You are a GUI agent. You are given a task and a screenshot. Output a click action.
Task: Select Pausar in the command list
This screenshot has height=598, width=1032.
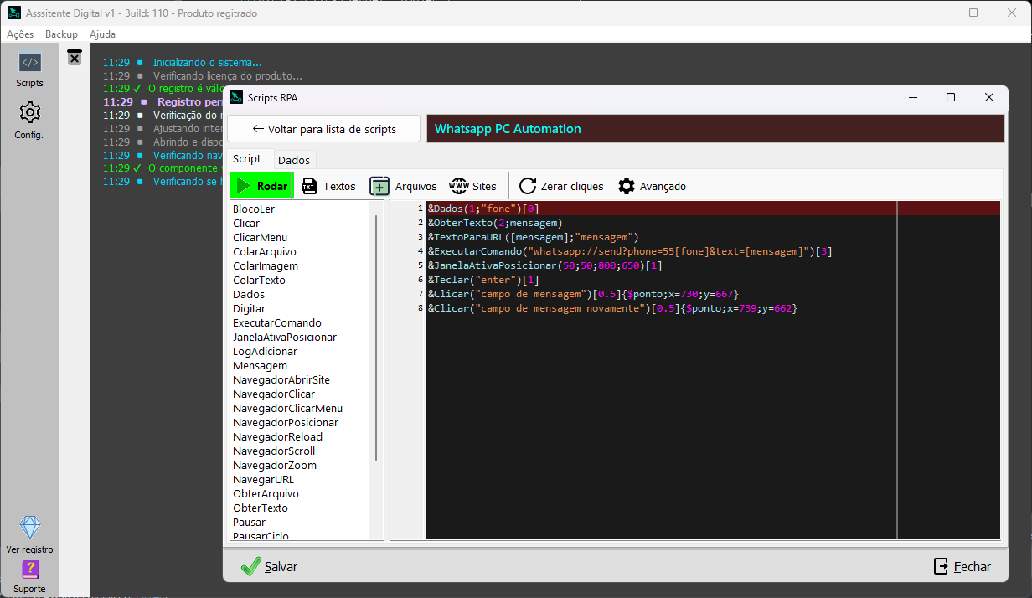tap(248, 522)
